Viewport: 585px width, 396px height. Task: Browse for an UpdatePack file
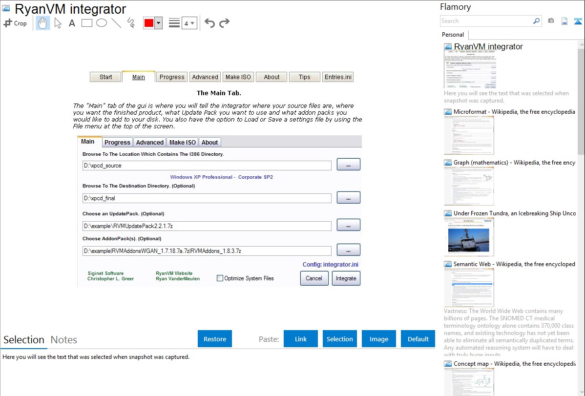[349, 225]
